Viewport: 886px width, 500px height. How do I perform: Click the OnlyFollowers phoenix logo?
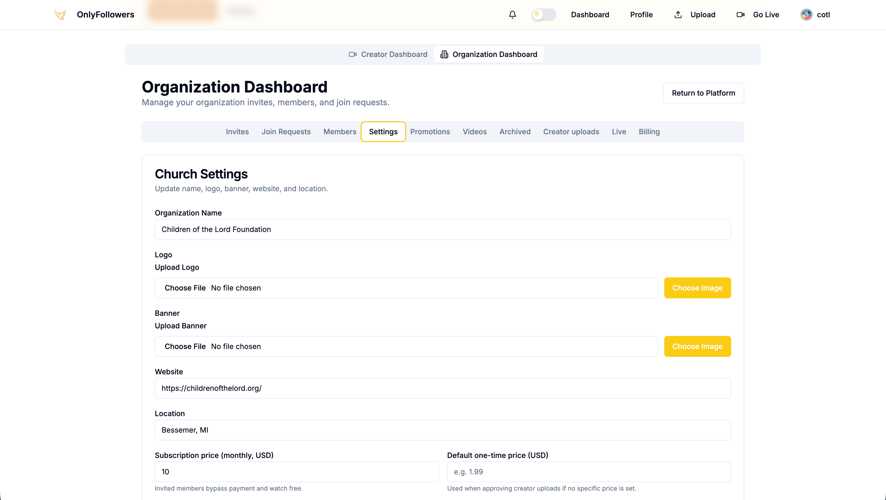[60, 14]
